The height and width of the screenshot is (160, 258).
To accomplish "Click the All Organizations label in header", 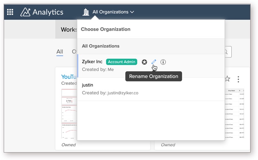I will (110, 12).
